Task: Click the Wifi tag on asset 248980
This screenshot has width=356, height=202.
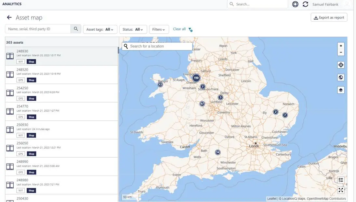Action: [x=21, y=190]
